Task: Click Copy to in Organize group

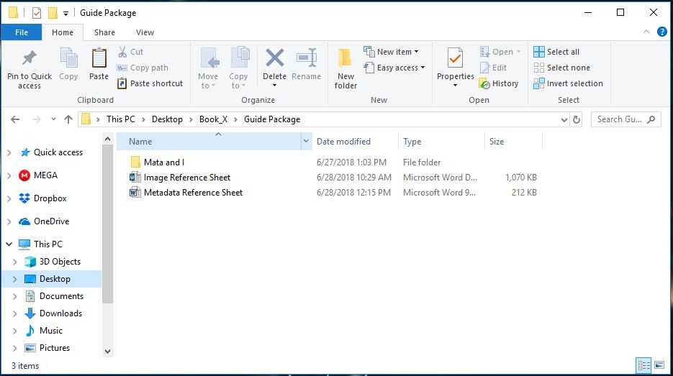Action: (238, 68)
